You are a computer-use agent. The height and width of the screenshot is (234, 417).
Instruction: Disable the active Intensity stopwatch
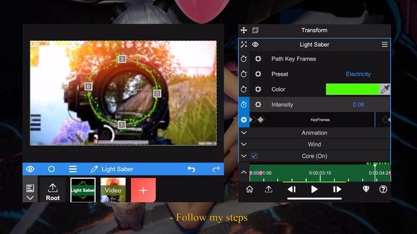pyautogui.click(x=244, y=105)
